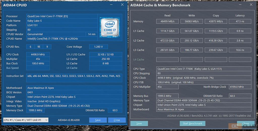
Task: Click L3 Cache Read value 287.01 GB/s
Action: pos(167,50)
